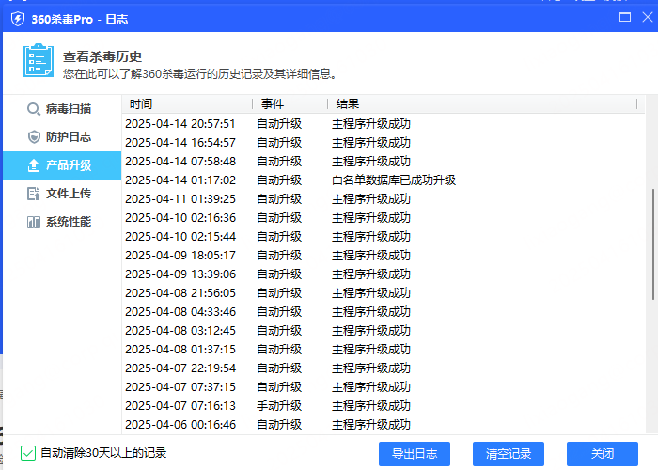Sort by the 事件 column header
The width and height of the screenshot is (658, 470).
click(x=290, y=103)
